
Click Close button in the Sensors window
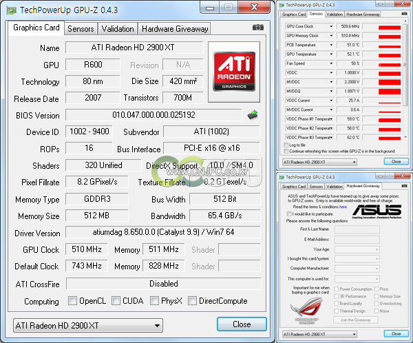[x=396, y=161]
